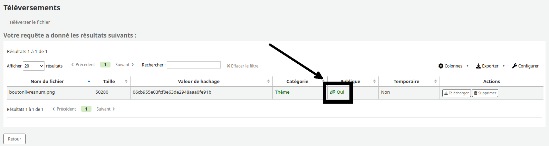Click the Retour button
549x146 pixels.
[x=15, y=139]
